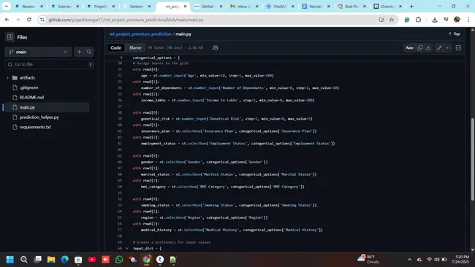Focus the Go to file search field
The image size is (475, 267).
click(50, 64)
